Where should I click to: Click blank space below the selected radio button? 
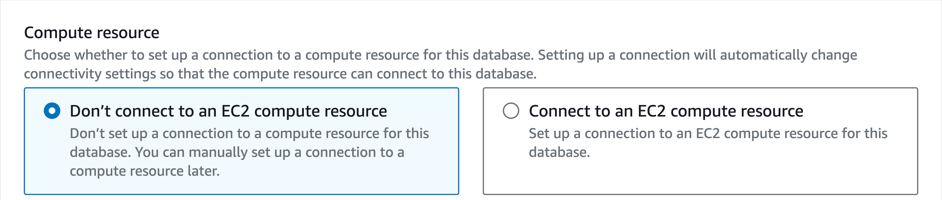click(x=52, y=153)
